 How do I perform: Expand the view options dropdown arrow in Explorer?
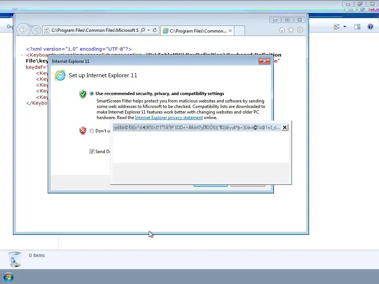[345, 27]
